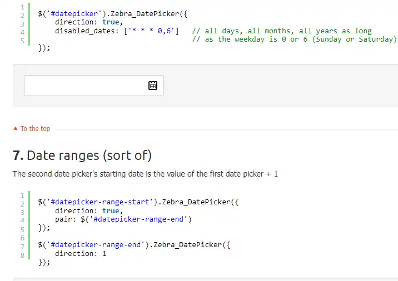Click the 'direction: 1' code line
Image resolution: width=398 pixels, height=281 pixels.
[x=81, y=253]
